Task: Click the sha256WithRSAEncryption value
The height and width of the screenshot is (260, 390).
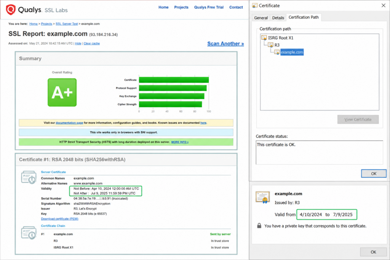Action: pyautogui.click(x=92, y=204)
